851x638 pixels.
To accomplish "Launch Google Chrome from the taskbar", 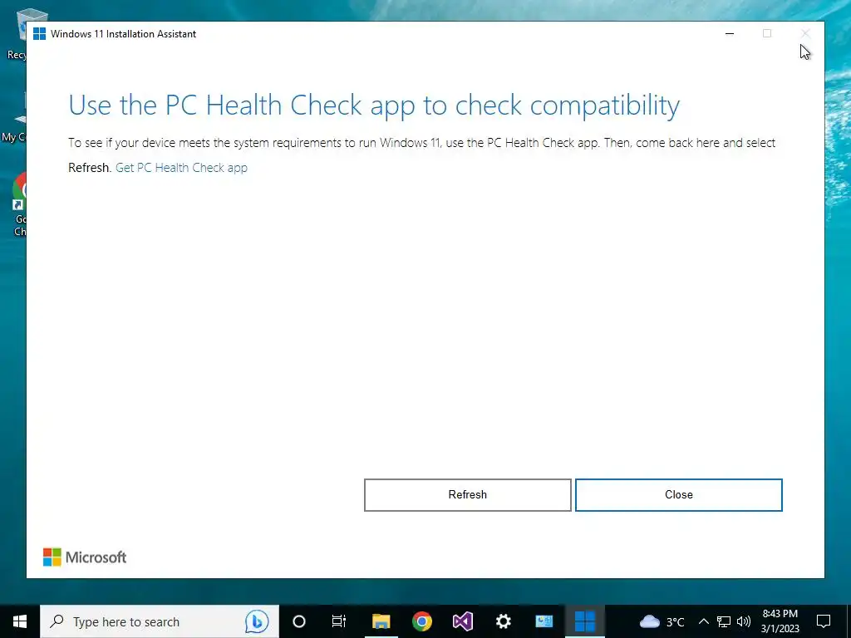I will (421, 621).
